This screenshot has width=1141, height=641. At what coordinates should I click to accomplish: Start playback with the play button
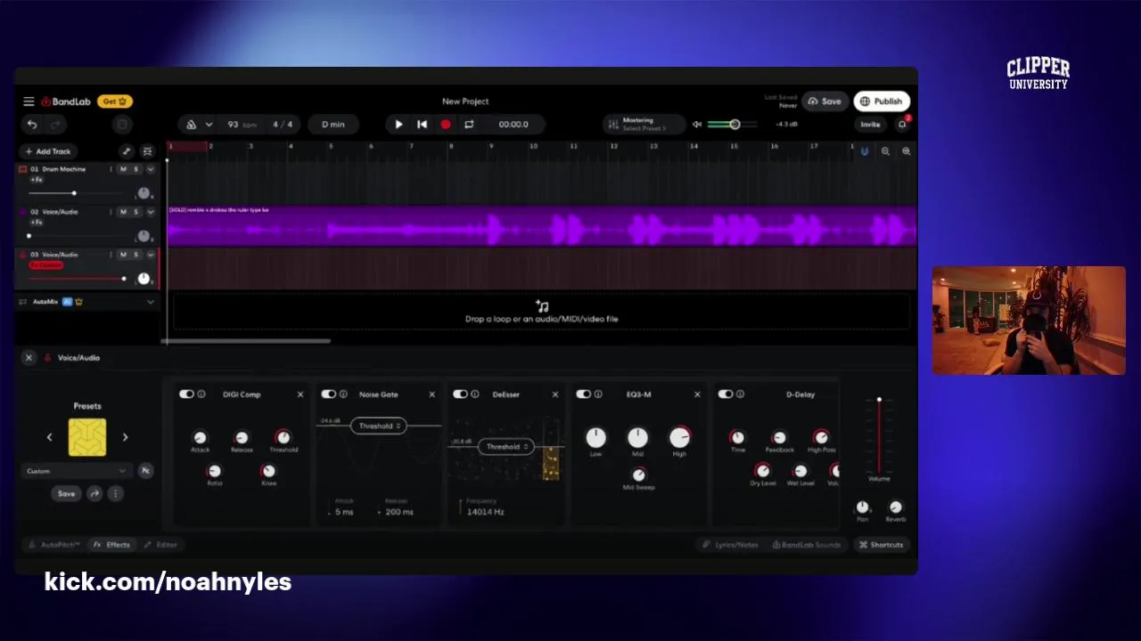pyautogui.click(x=398, y=125)
